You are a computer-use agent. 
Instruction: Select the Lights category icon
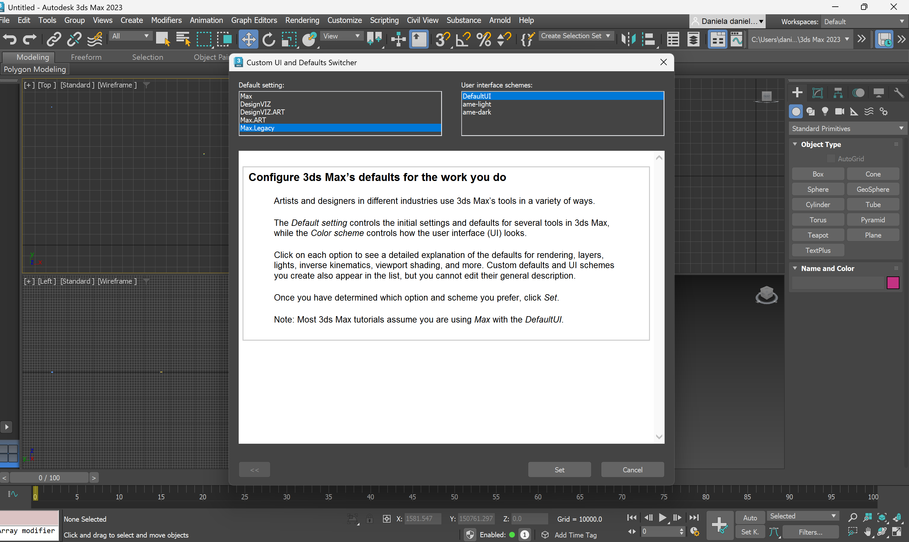(x=825, y=111)
